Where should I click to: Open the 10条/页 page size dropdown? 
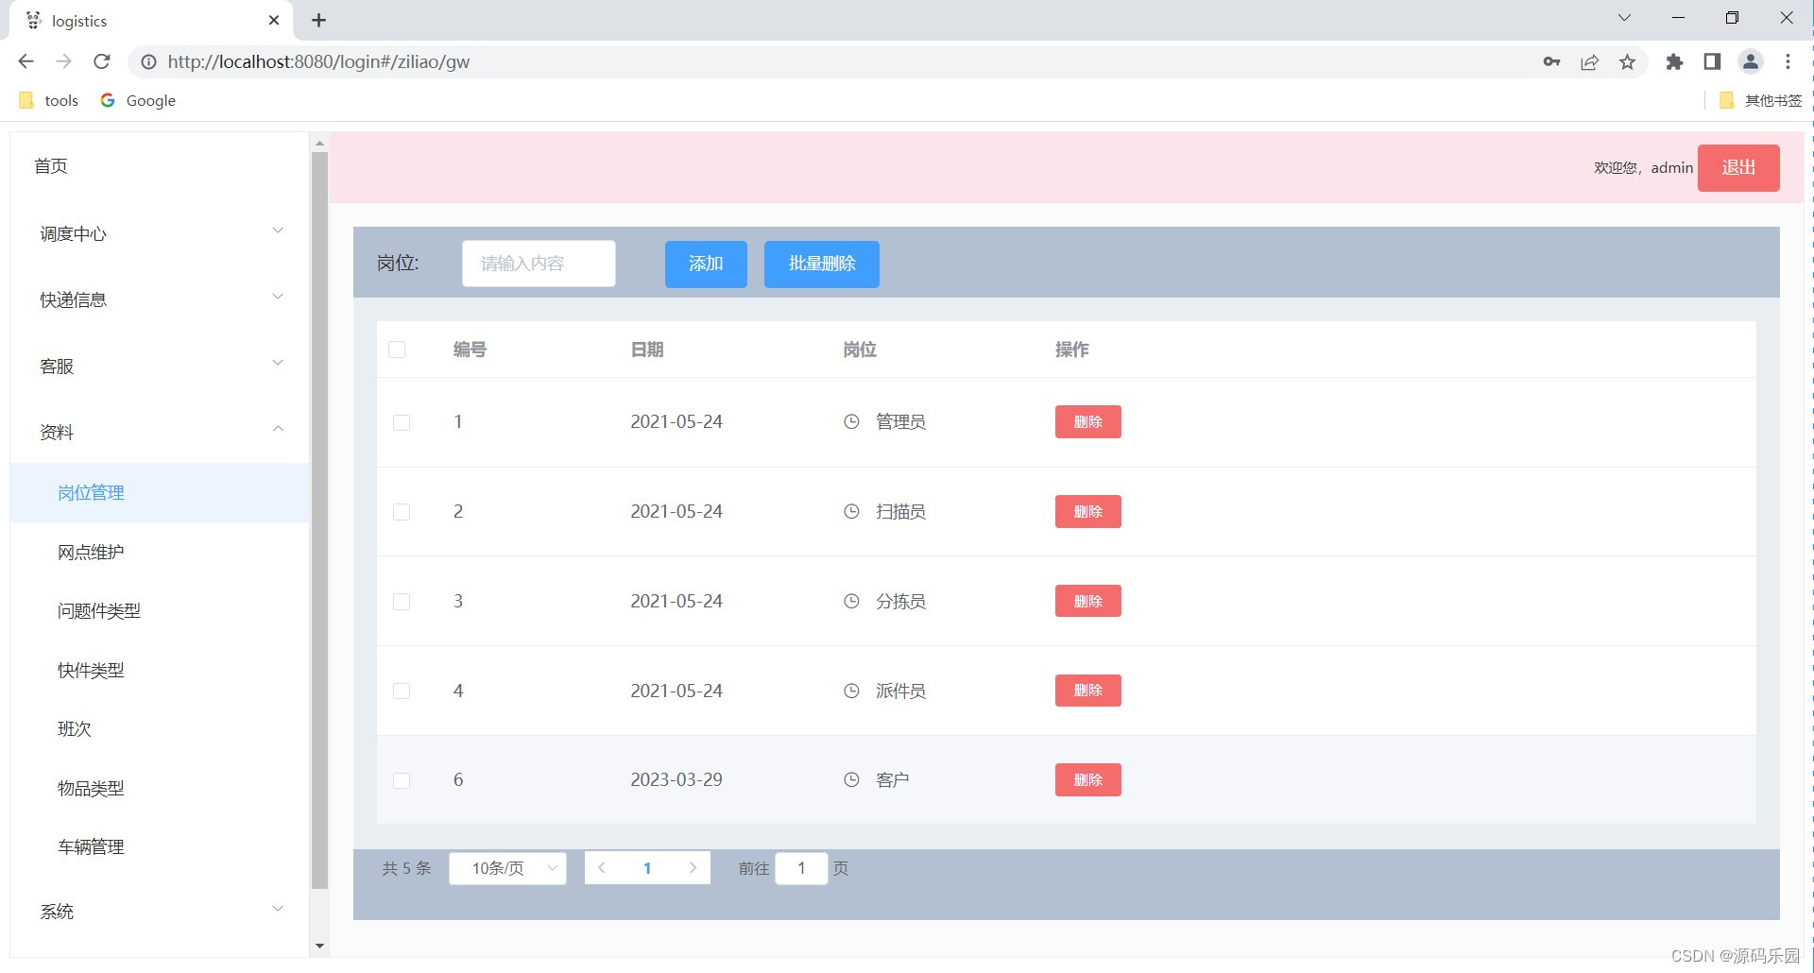pos(508,868)
